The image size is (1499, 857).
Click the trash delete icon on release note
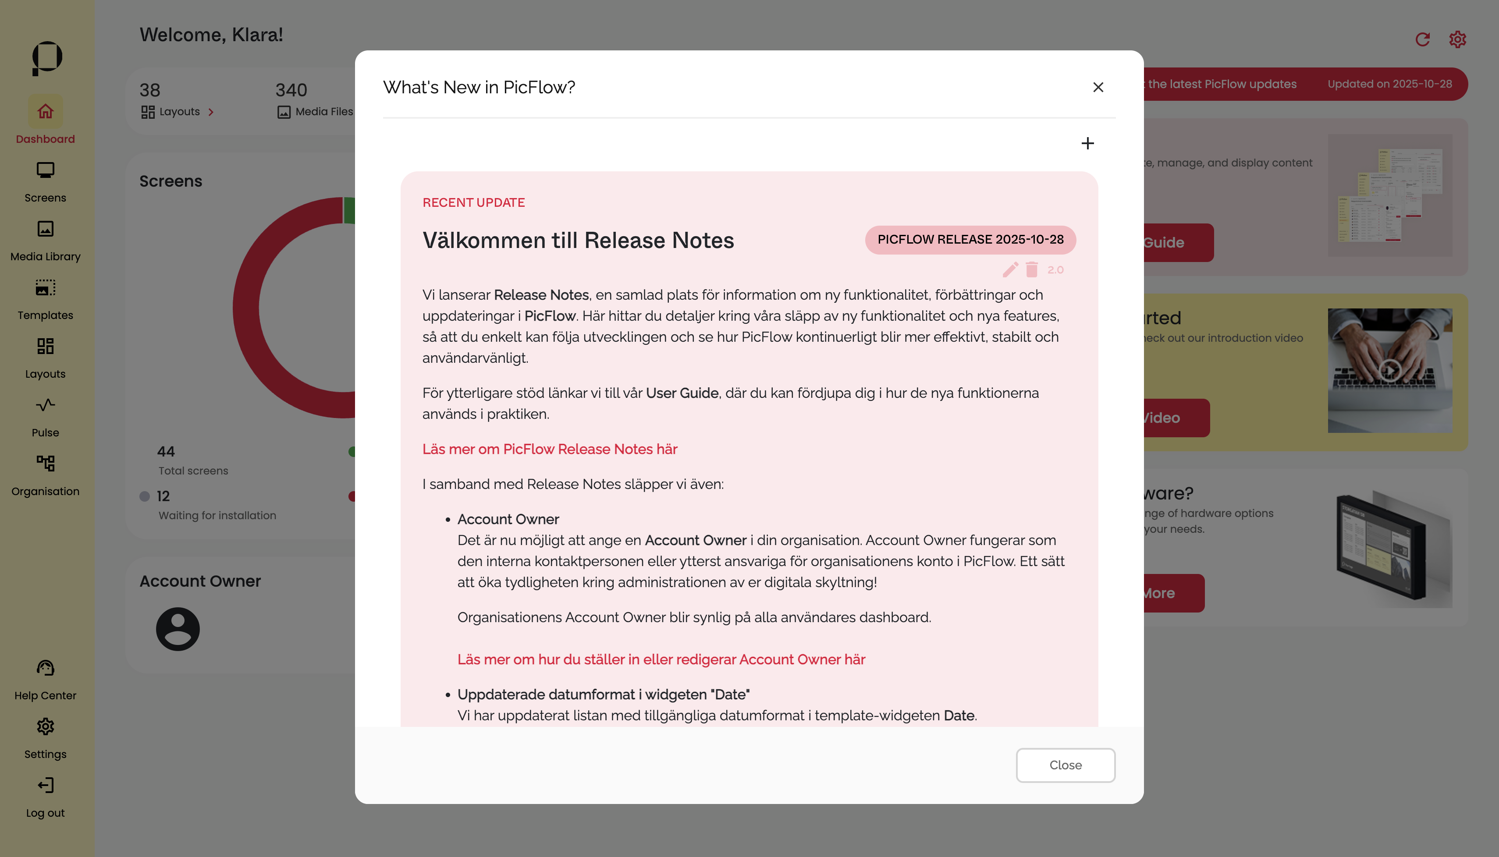[x=1031, y=269]
